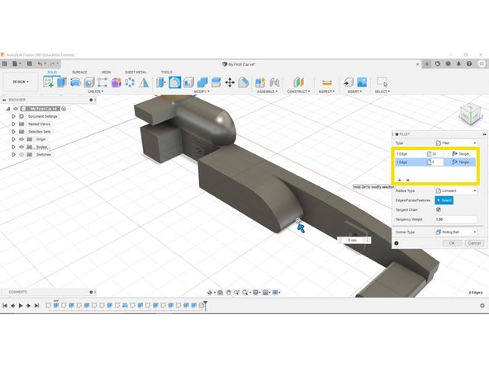The height and width of the screenshot is (366, 489).
Task: Activate My First Car component radio button
Action: (64, 109)
